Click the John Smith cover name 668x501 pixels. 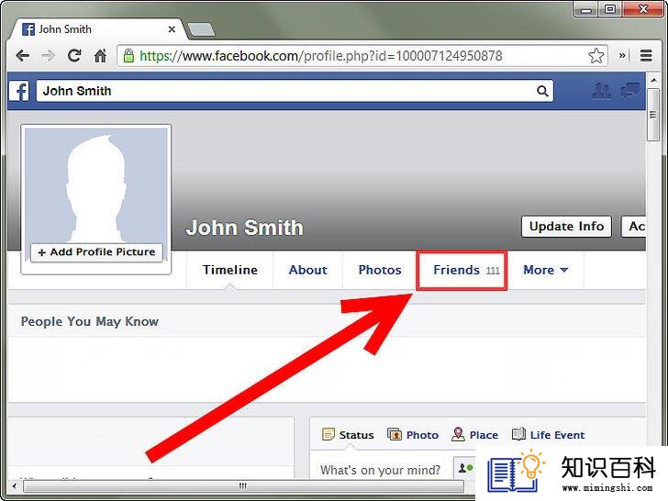tap(244, 228)
